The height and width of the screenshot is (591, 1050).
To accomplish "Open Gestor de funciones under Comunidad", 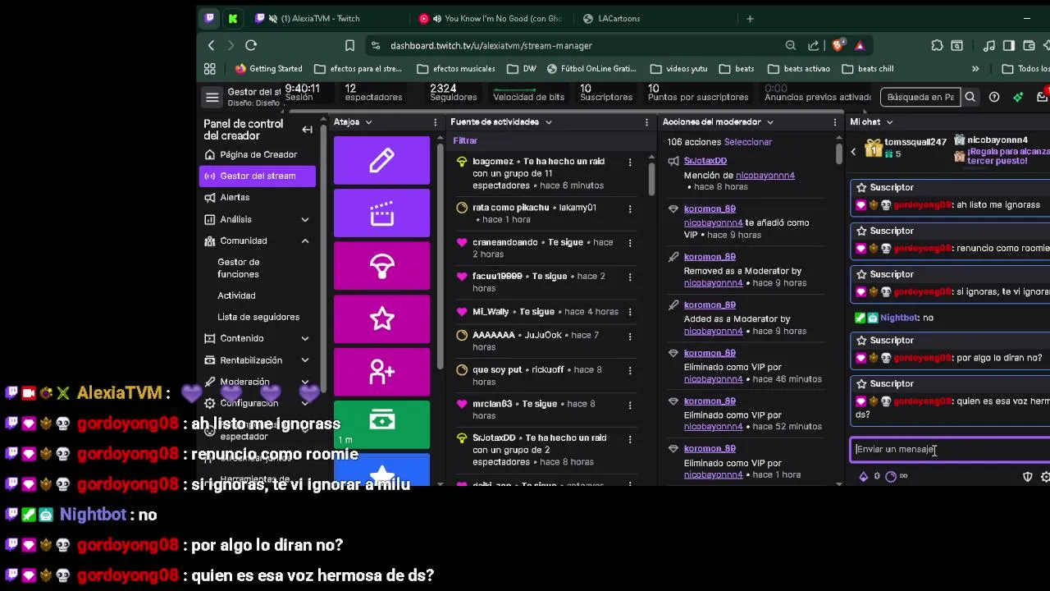I will coord(238,268).
